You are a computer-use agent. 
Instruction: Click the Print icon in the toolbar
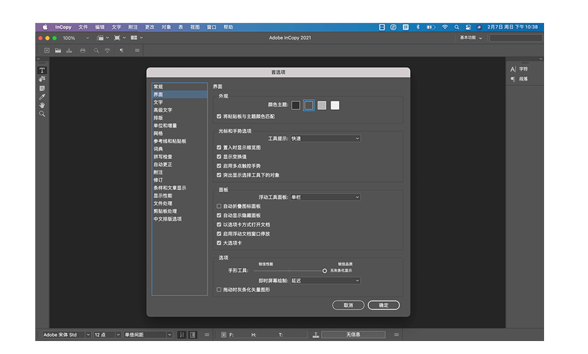pyautogui.click(x=82, y=50)
